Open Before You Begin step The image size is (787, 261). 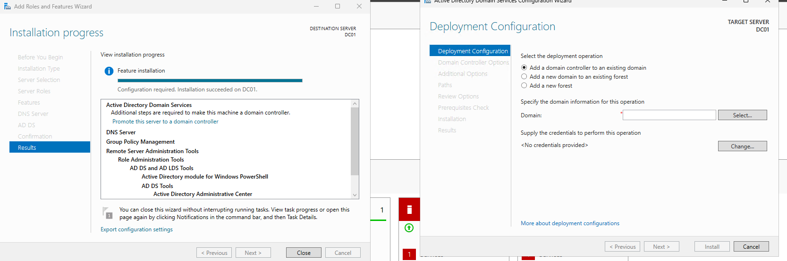(41, 57)
